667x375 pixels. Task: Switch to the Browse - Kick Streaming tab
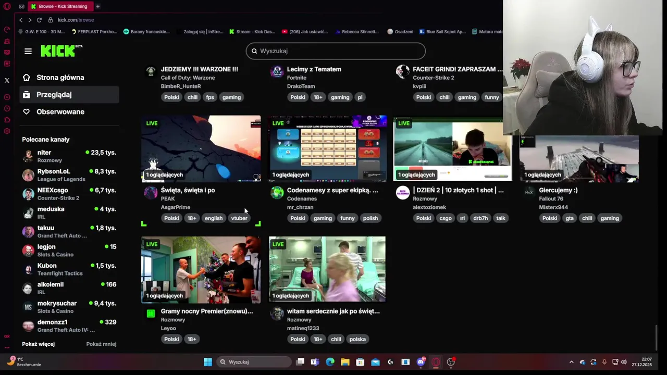[x=60, y=6]
